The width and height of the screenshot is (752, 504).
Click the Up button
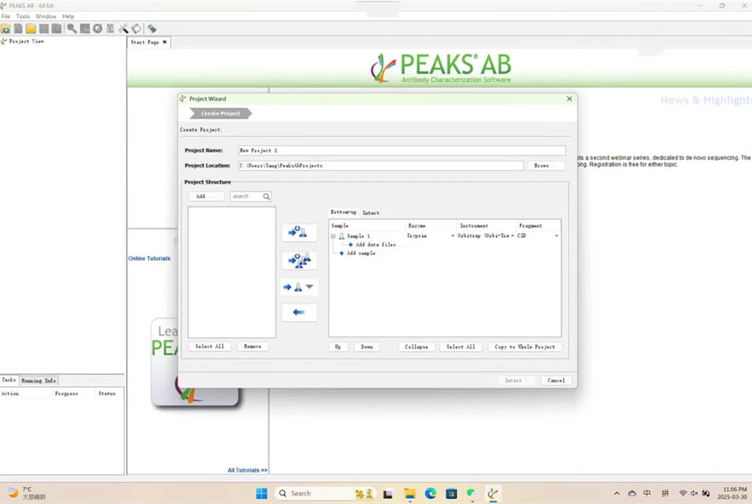coord(338,347)
